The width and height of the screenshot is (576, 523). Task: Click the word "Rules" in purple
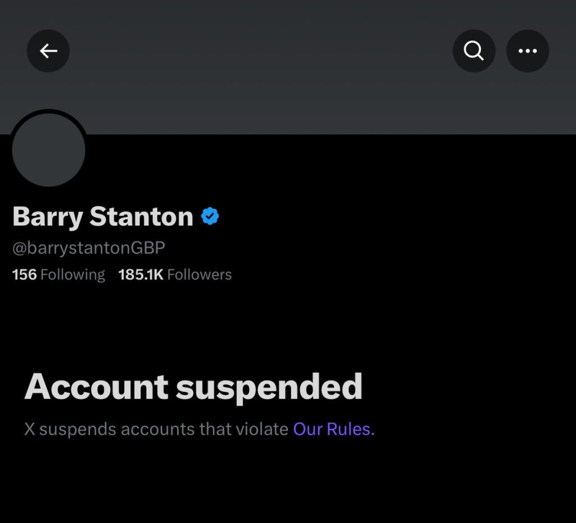coord(348,430)
